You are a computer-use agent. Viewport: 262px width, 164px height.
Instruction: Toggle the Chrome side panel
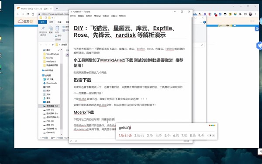[245, 14]
